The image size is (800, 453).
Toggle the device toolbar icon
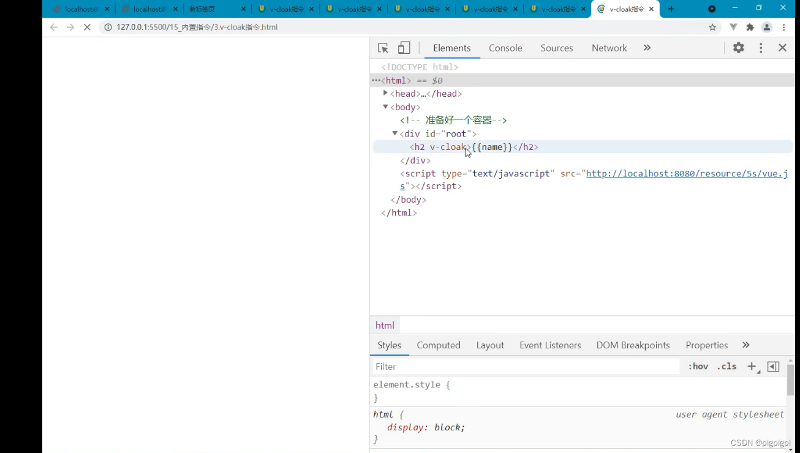(404, 48)
